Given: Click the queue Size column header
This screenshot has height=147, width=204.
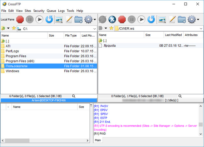Looking at the screenshot, I should [83, 107].
